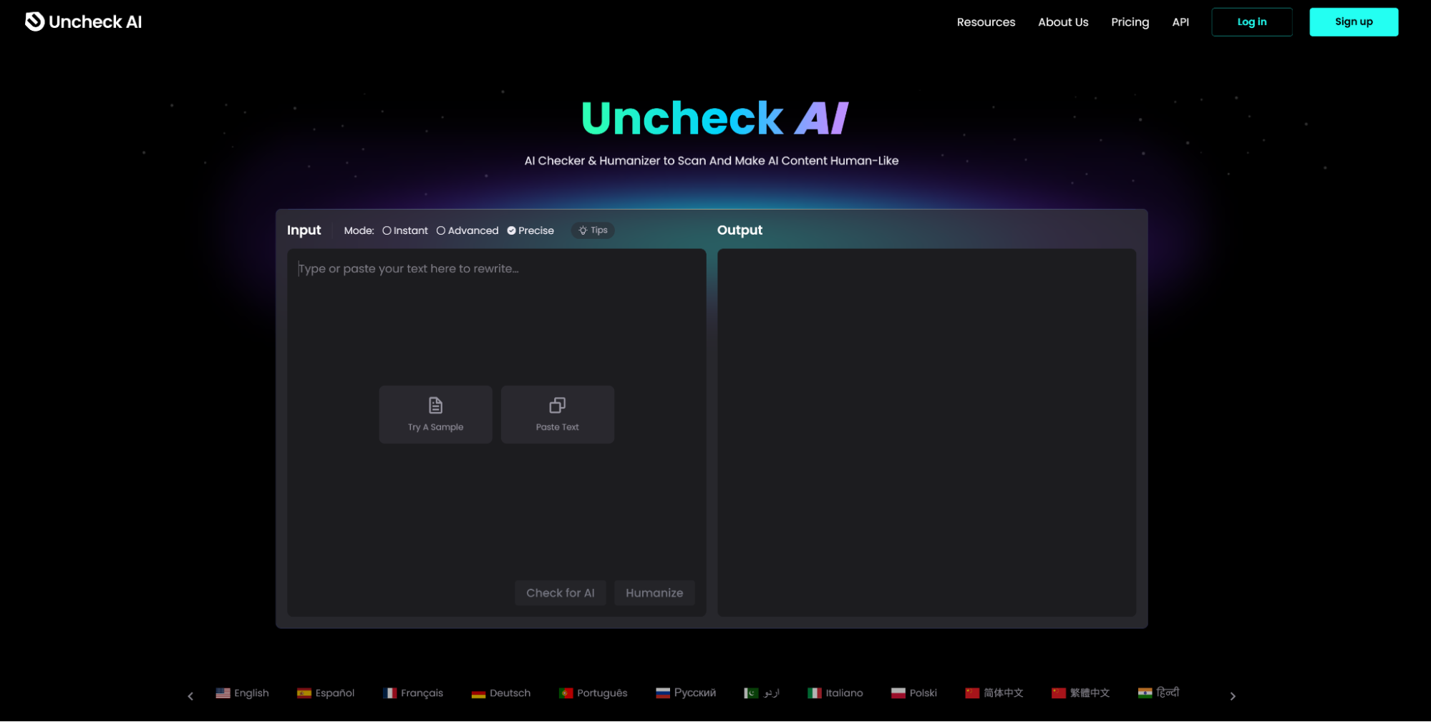Open the API page
The width and height of the screenshot is (1431, 722).
1180,22
